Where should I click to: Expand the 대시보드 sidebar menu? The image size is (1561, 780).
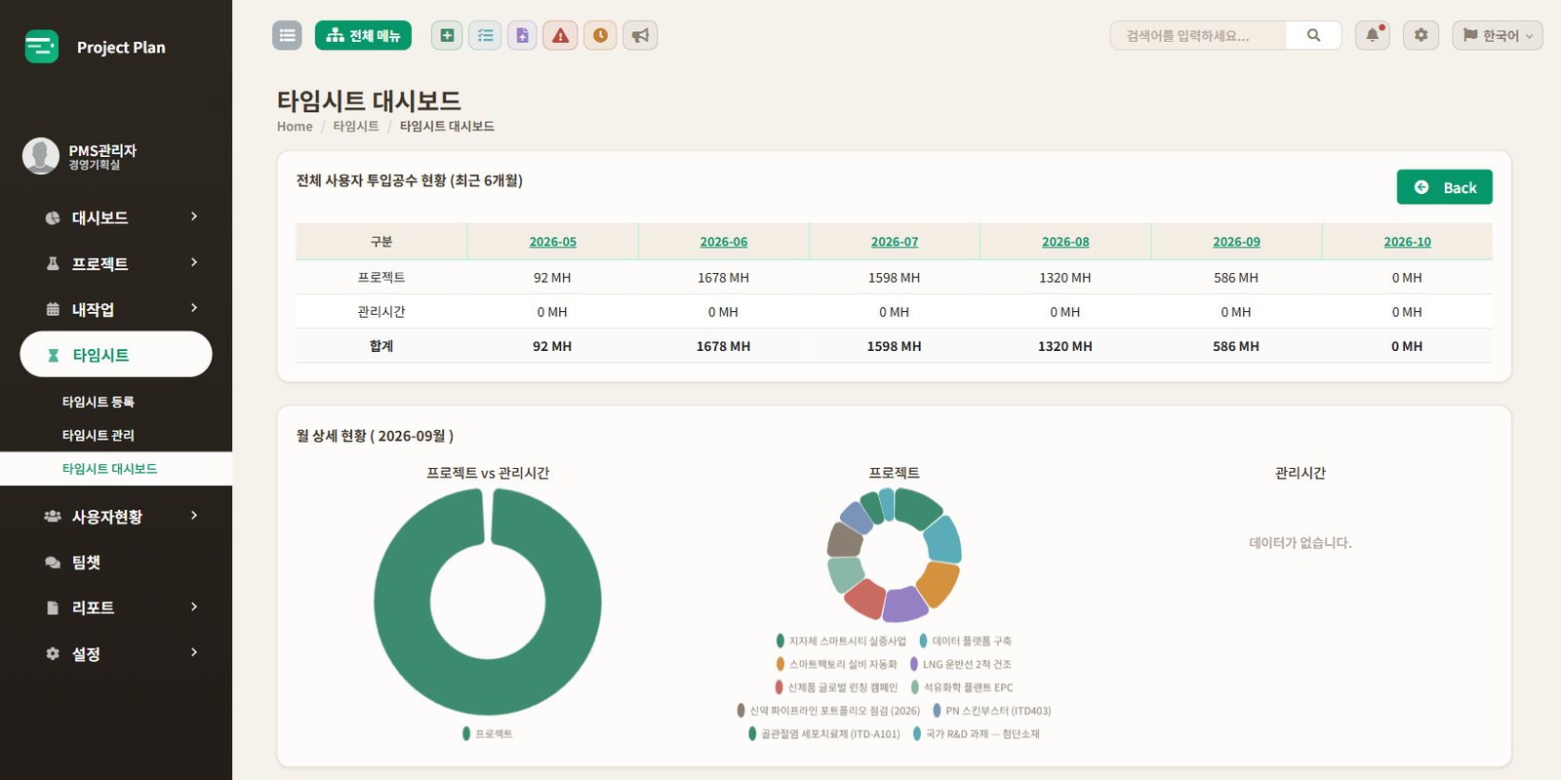116,217
